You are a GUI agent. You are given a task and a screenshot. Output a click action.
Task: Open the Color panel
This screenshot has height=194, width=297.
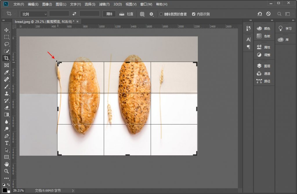(264, 29)
